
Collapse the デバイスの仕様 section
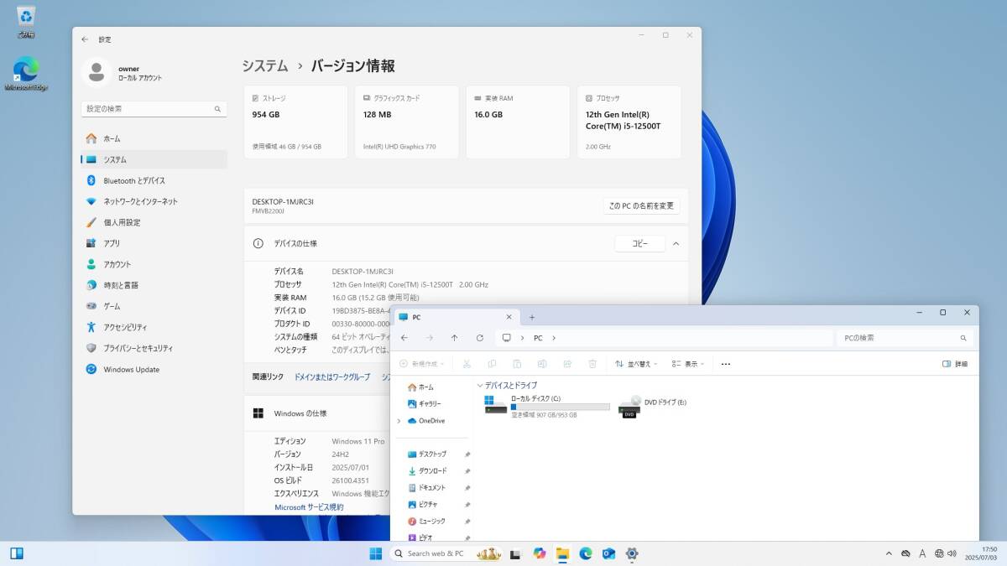click(676, 243)
